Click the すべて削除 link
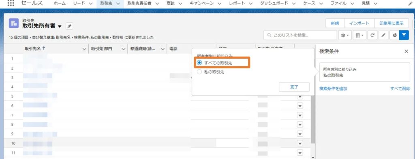Viewport: 415px width, 159px height. click(x=400, y=89)
